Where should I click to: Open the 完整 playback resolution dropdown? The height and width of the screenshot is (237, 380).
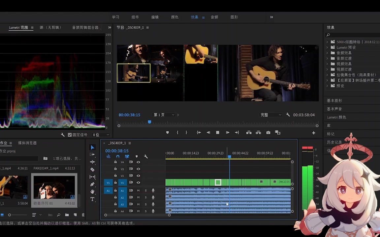270,115
